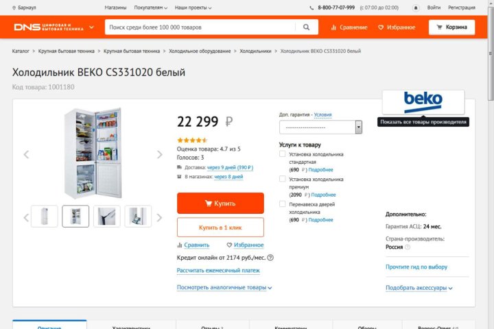This screenshot has width=494, height=329.
Task: Check Установка холодильника премиум option
Action: pyautogui.click(x=282, y=179)
